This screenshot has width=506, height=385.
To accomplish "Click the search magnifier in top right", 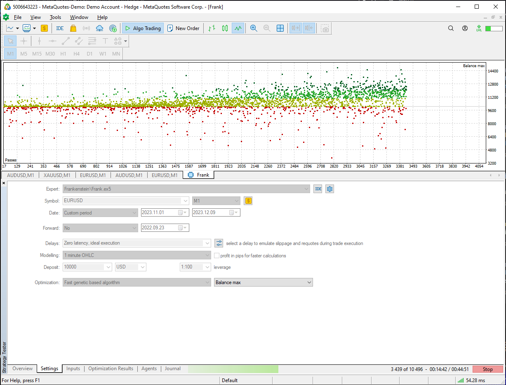I will [x=451, y=28].
